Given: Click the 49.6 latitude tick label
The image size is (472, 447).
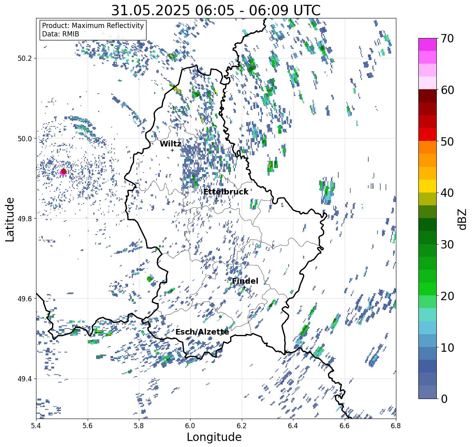Looking at the screenshot, I should pyautogui.click(x=25, y=299).
